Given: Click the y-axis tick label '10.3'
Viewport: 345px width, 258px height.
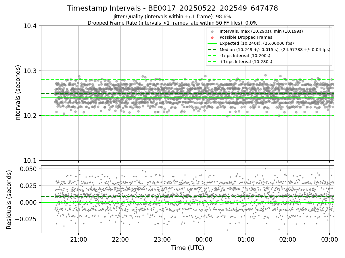Looking at the screenshot, I should [x=31, y=71].
